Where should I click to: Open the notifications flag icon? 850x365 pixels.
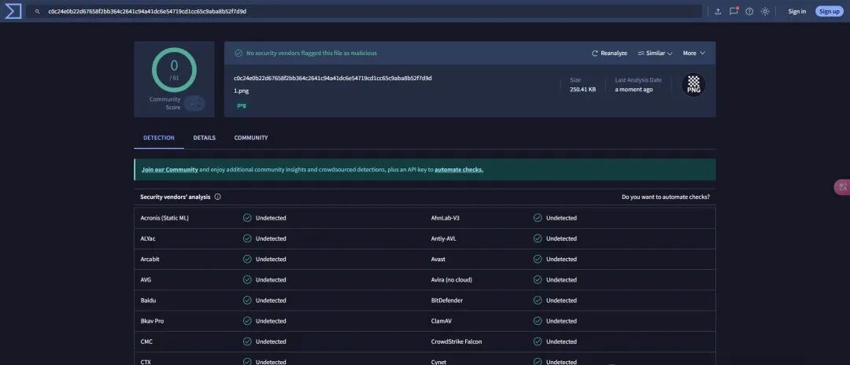(x=734, y=11)
